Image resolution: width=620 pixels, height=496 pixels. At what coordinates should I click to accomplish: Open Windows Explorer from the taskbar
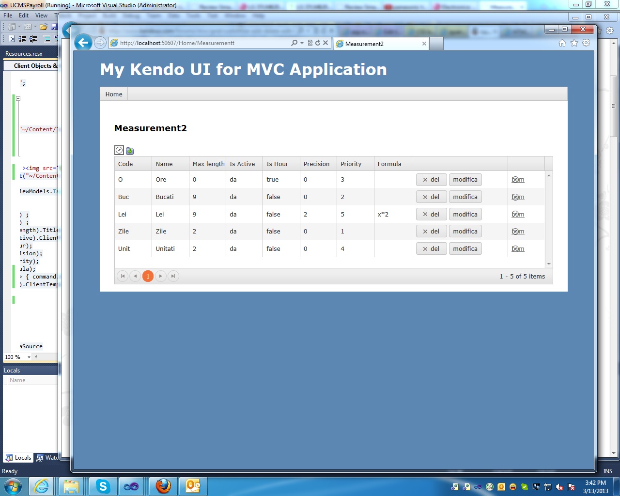point(71,486)
